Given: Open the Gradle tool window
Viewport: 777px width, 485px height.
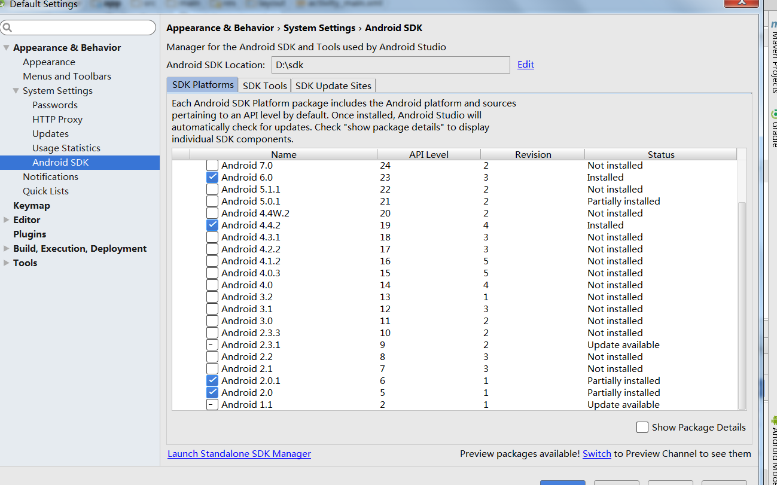Looking at the screenshot, I should 773,129.
